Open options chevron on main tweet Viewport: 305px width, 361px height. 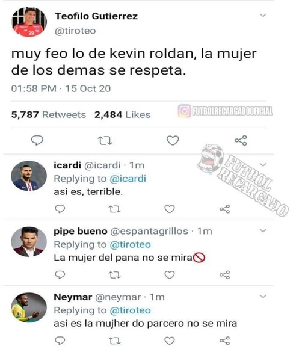click(x=263, y=16)
